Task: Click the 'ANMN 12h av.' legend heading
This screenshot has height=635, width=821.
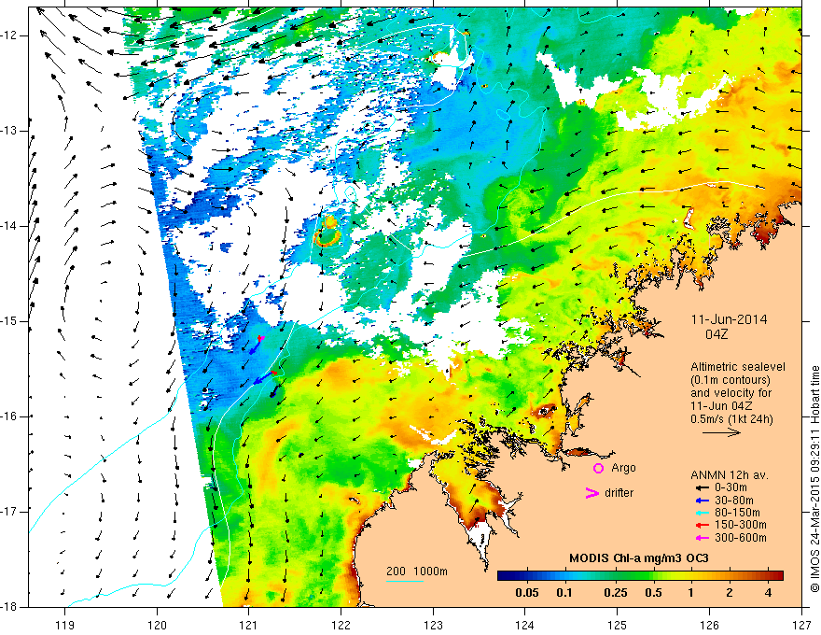Action: [730, 475]
